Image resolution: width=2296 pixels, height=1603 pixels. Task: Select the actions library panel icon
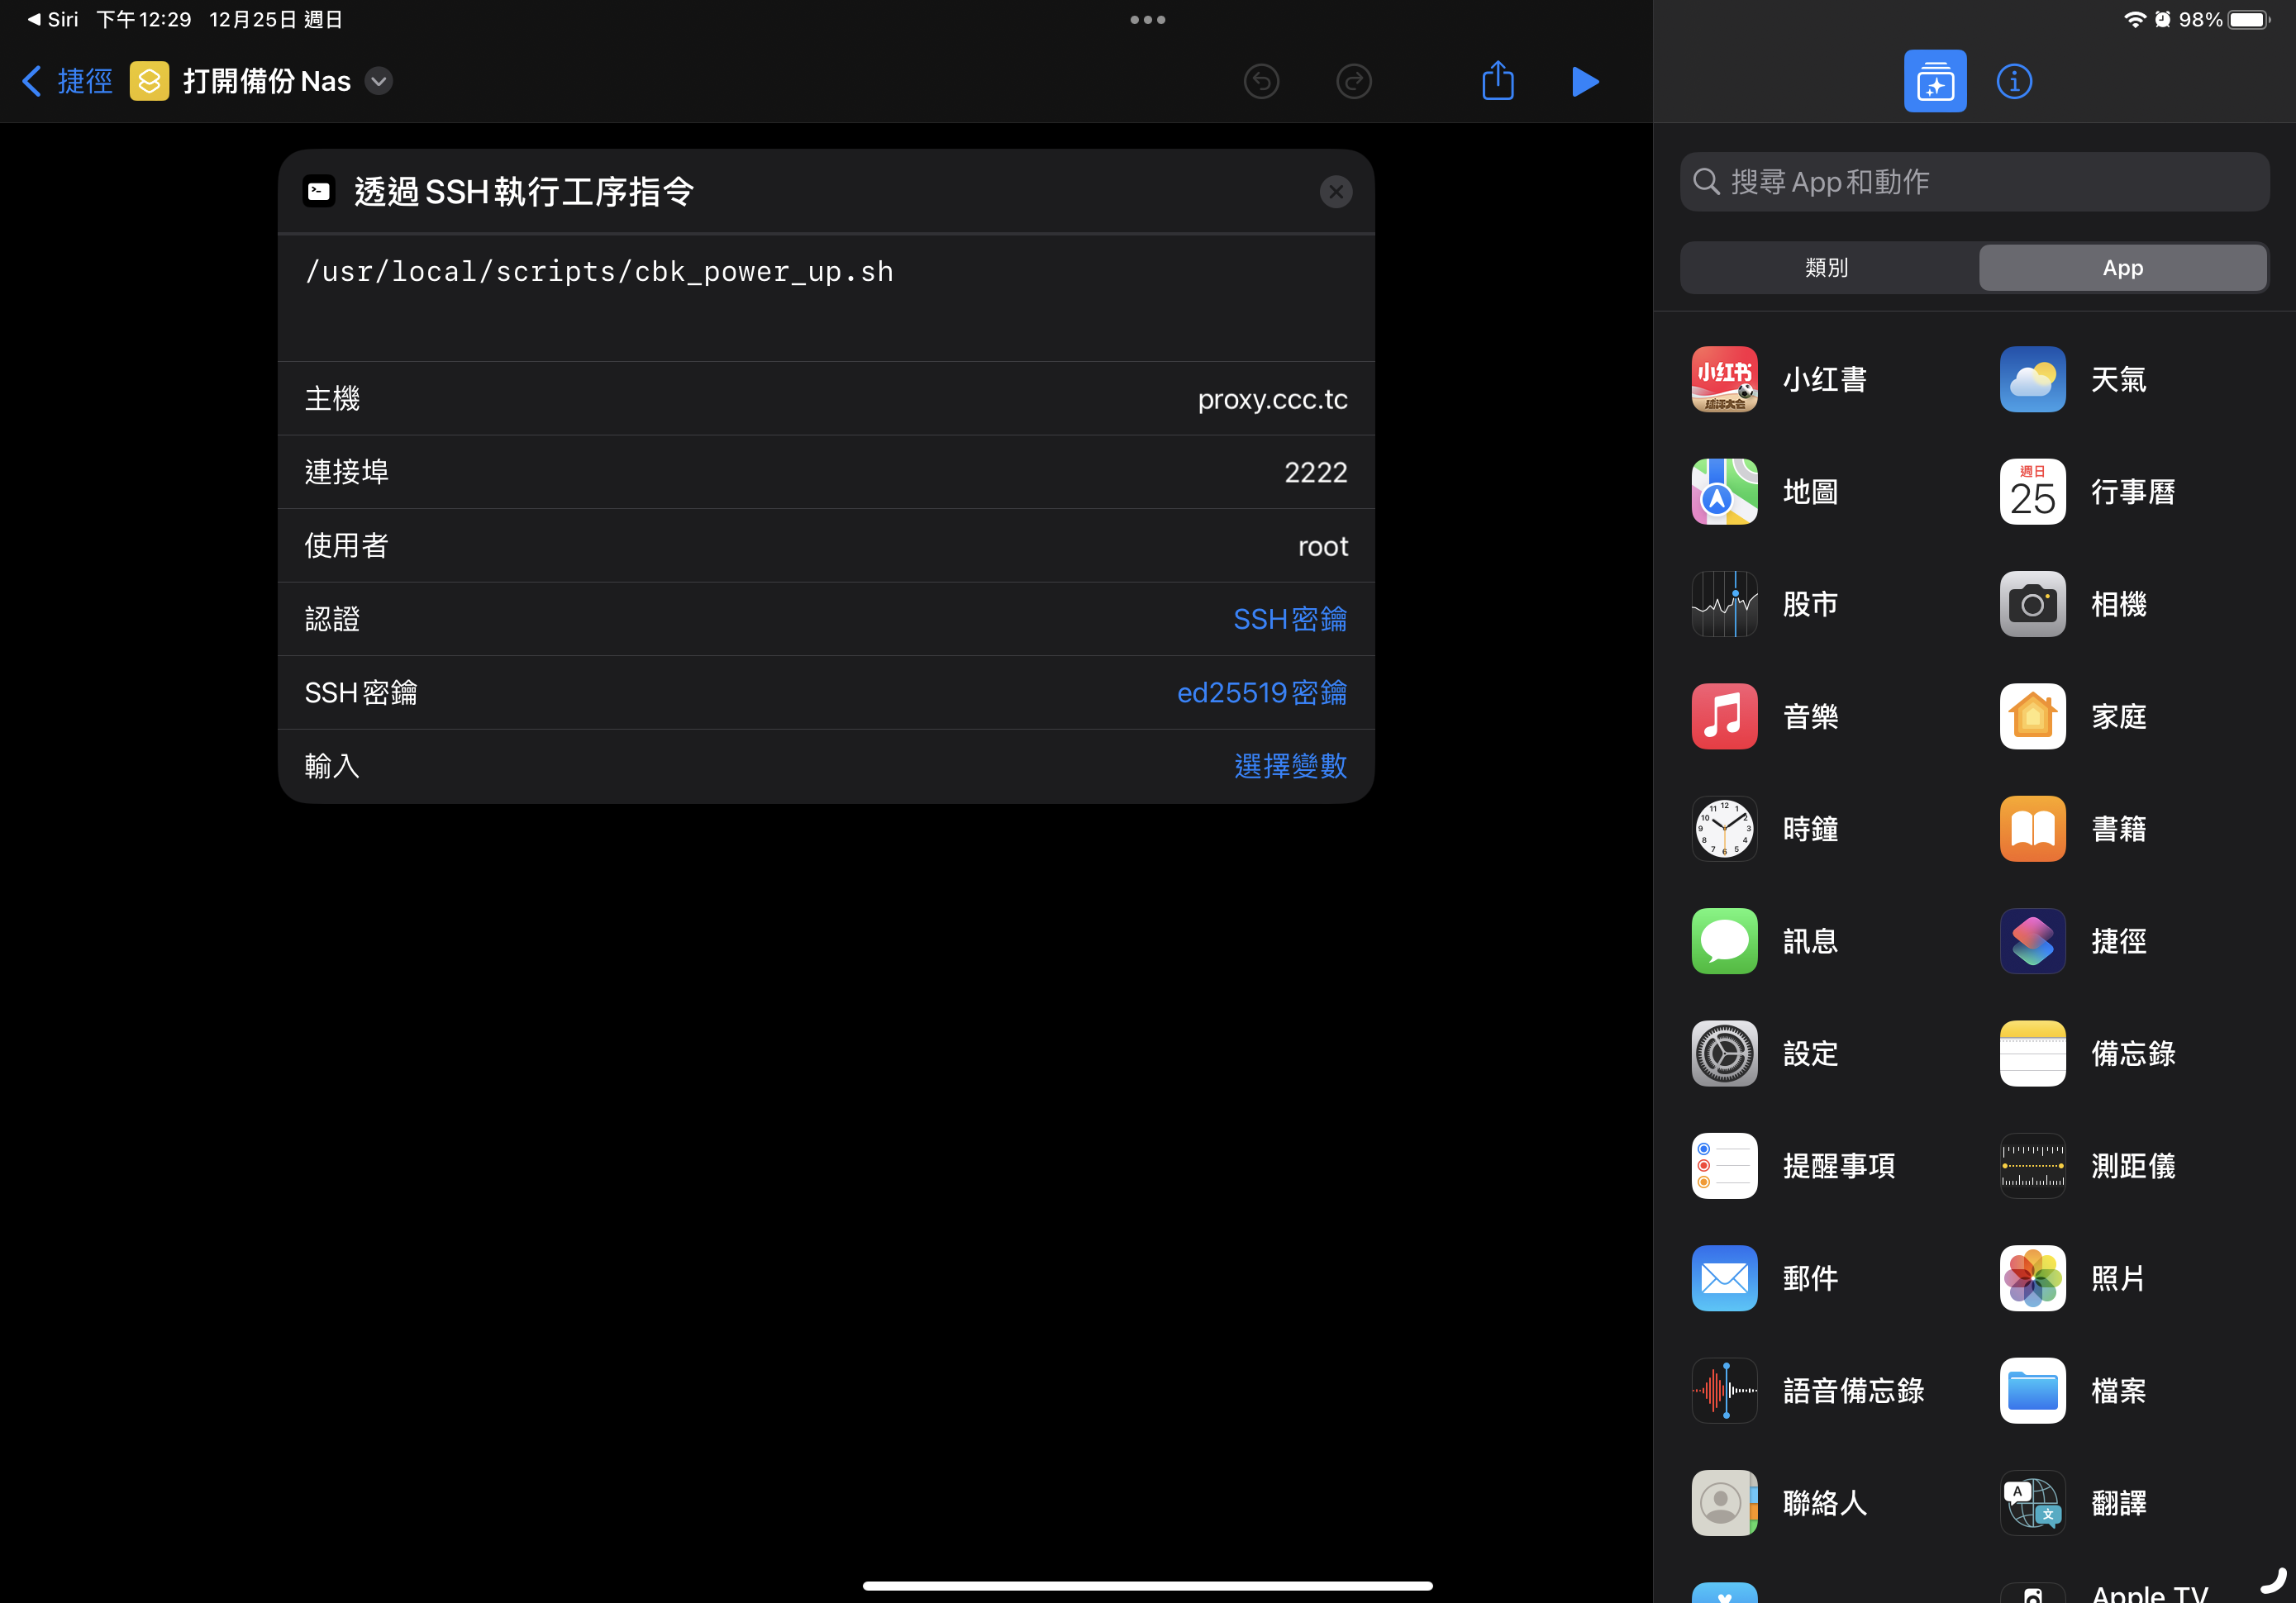pyautogui.click(x=1934, y=81)
